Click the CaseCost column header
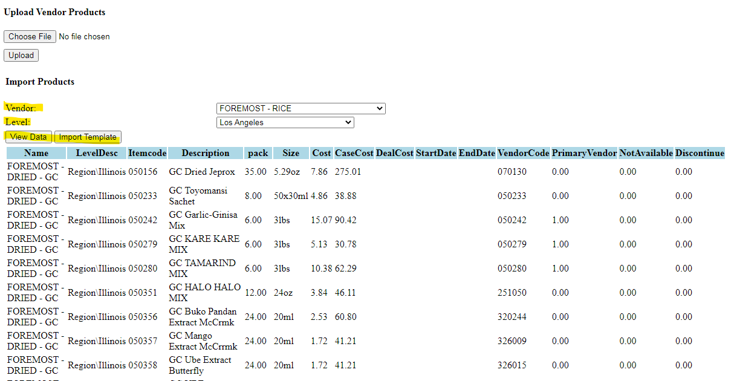Screen dimensions: 731x381 [x=354, y=153]
